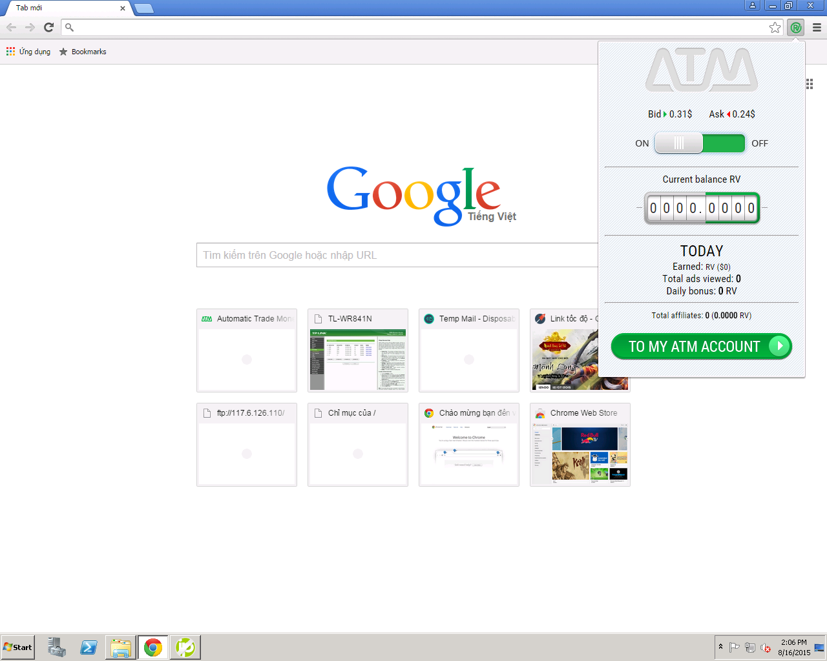The image size is (827, 661).
Task: Open the TL-WR841N thumbnail
Action: point(358,351)
